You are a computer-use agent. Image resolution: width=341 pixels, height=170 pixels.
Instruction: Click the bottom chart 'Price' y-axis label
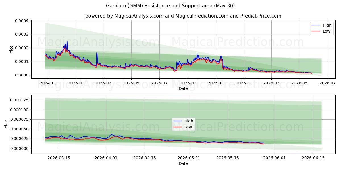coord(6,124)
